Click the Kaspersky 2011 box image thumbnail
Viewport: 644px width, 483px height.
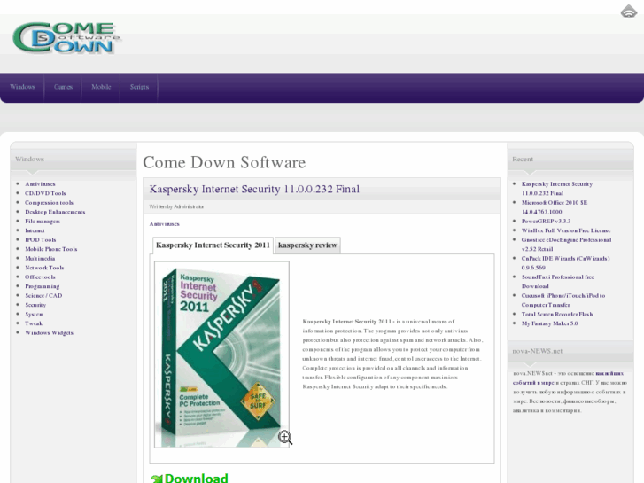pyautogui.click(x=221, y=354)
